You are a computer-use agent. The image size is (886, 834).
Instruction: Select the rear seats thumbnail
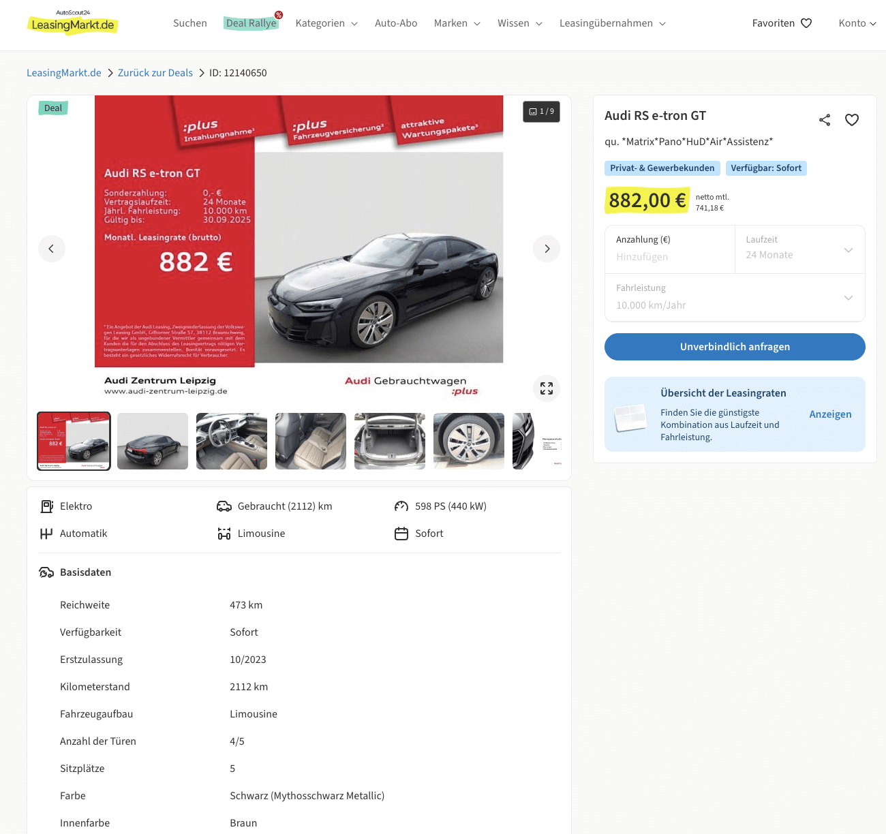pyautogui.click(x=311, y=441)
